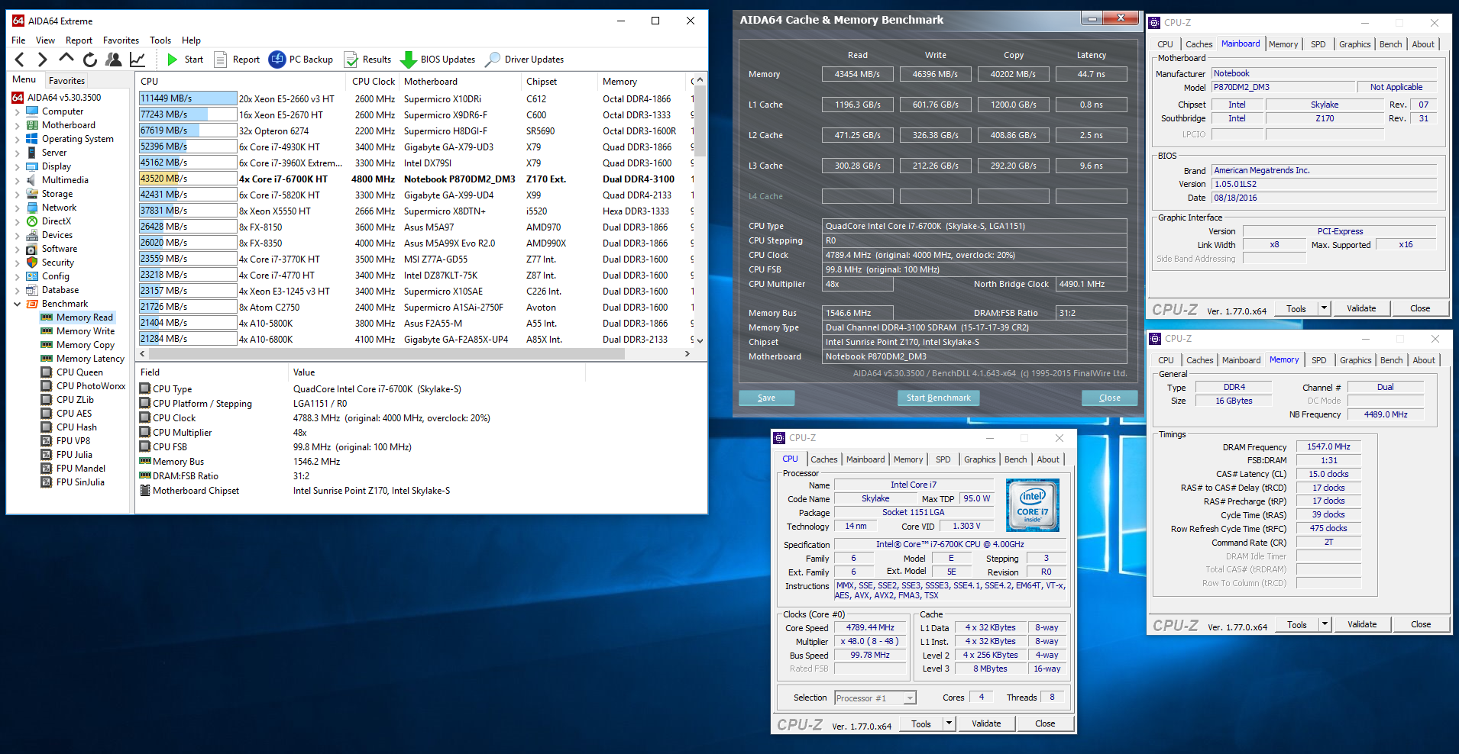Select the 4x Core i7-6700K HT result row
Screen dimensions: 1459x754
pyautogui.click(x=415, y=179)
